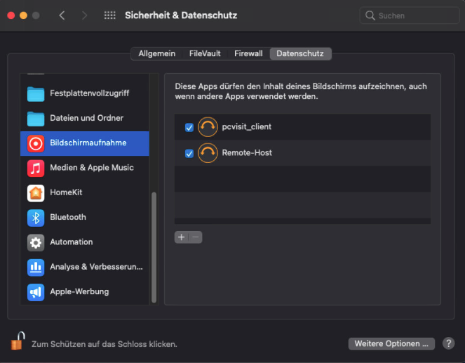This screenshot has width=465, height=363.
Task: Select the Bluetooth privacy icon
Action: pyautogui.click(x=36, y=217)
